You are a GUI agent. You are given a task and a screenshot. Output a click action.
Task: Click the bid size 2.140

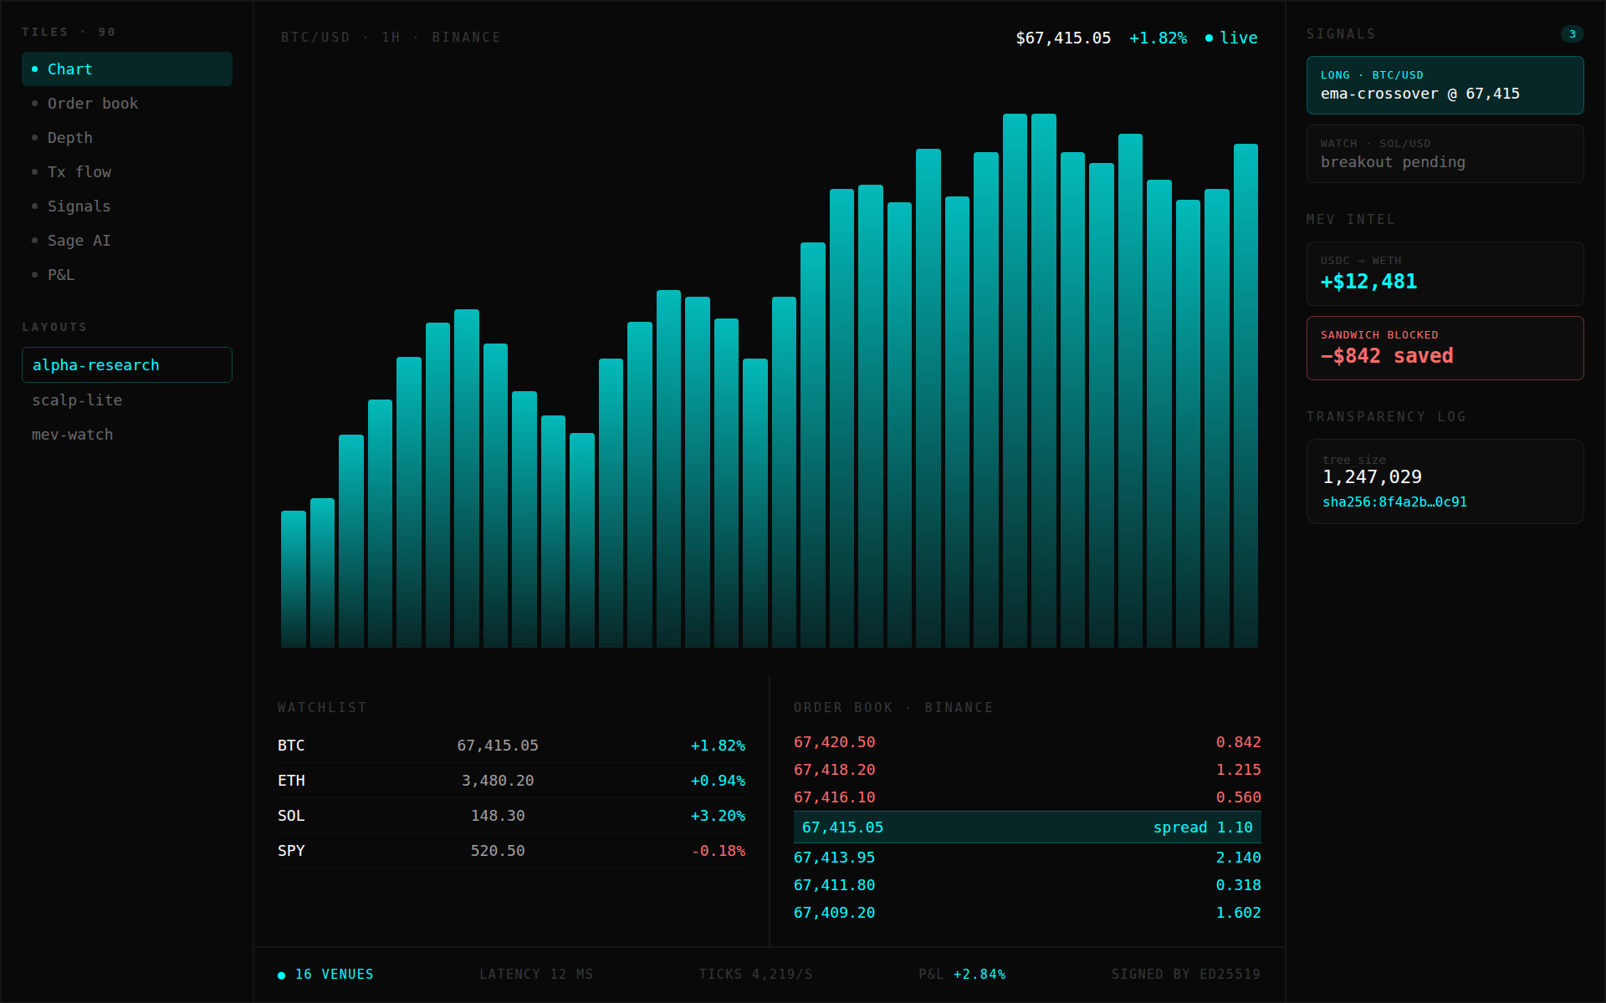coord(1238,858)
